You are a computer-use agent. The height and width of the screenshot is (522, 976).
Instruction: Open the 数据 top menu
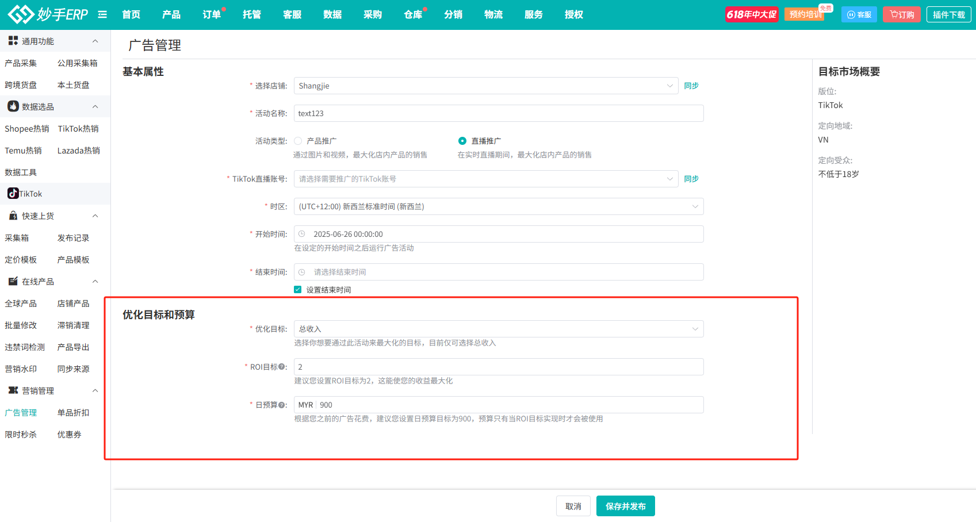pyautogui.click(x=332, y=14)
